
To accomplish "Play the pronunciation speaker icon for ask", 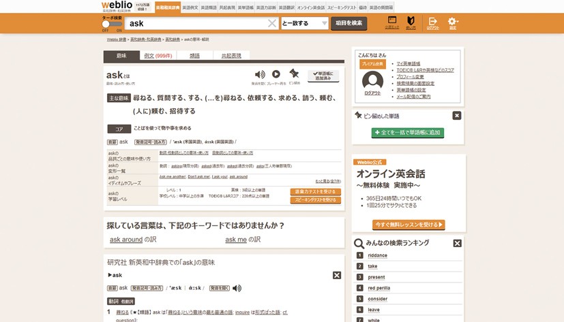I will [260, 74].
